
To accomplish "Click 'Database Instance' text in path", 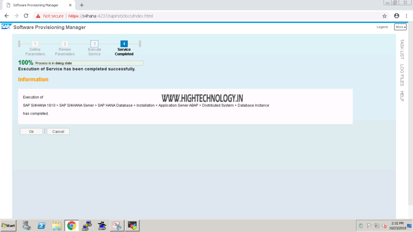I will [x=253, y=105].
